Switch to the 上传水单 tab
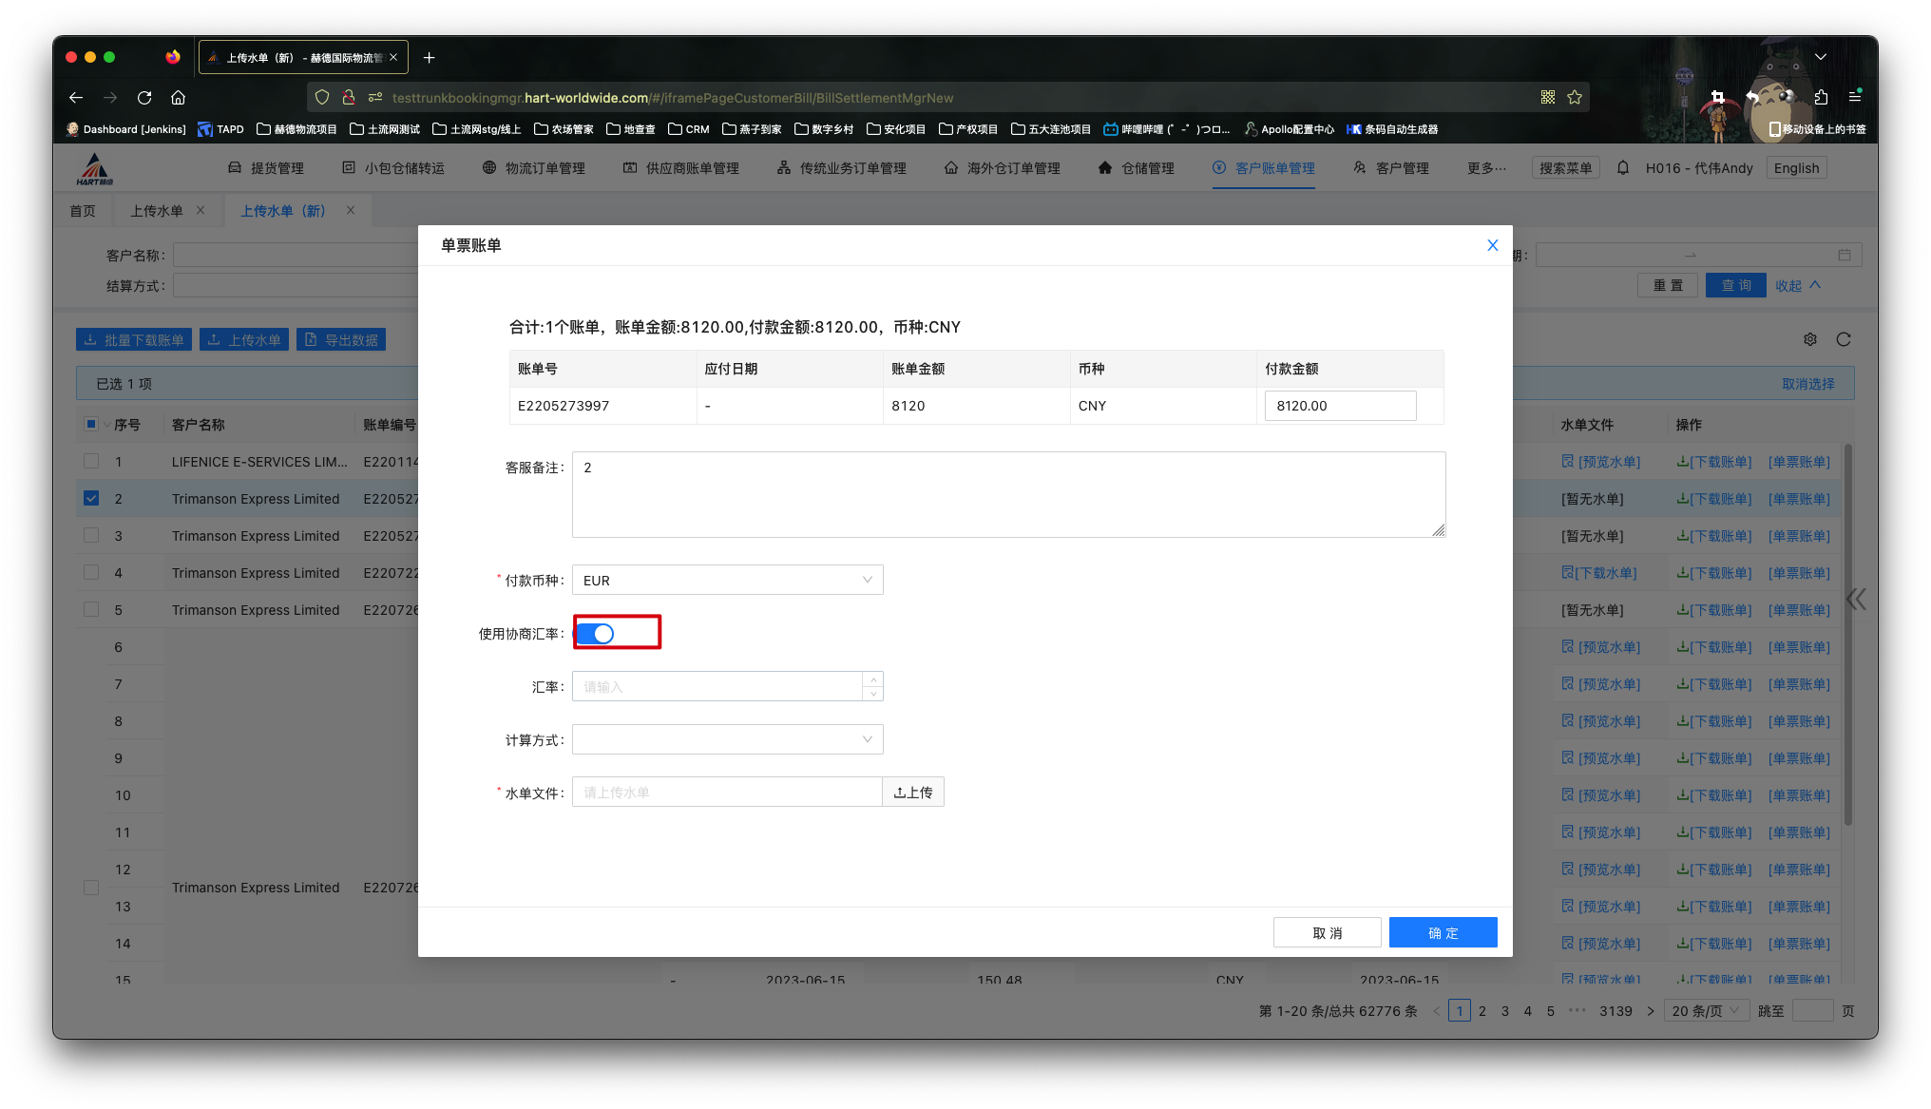Image resolution: width=1931 pixels, height=1109 pixels. (157, 211)
